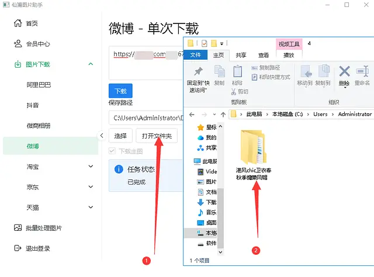This screenshot has height=277, width=374.
Task: Select 桌面 in Explorer navigation pane
Action: [206, 223]
